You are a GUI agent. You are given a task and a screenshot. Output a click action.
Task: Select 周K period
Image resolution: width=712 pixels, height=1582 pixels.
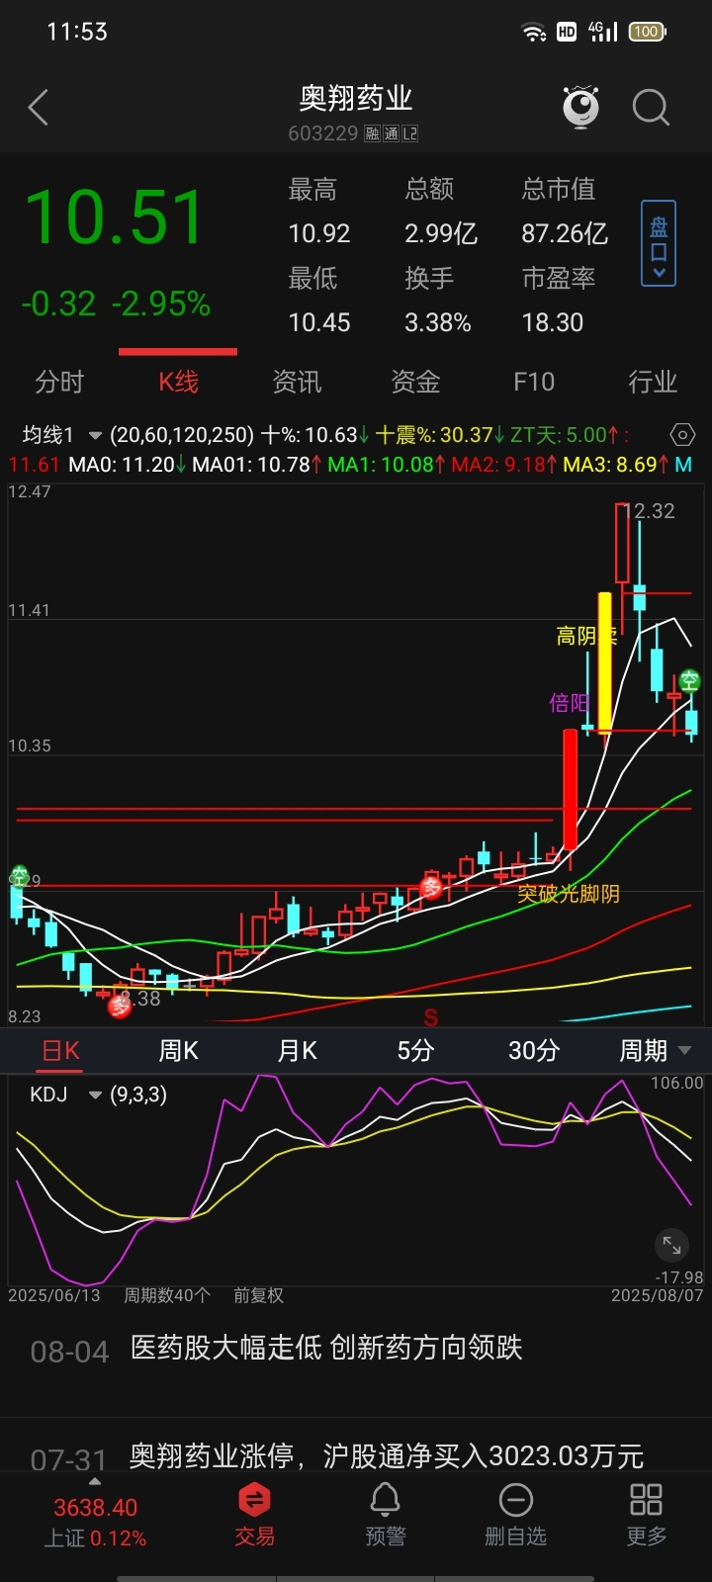tap(179, 1050)
